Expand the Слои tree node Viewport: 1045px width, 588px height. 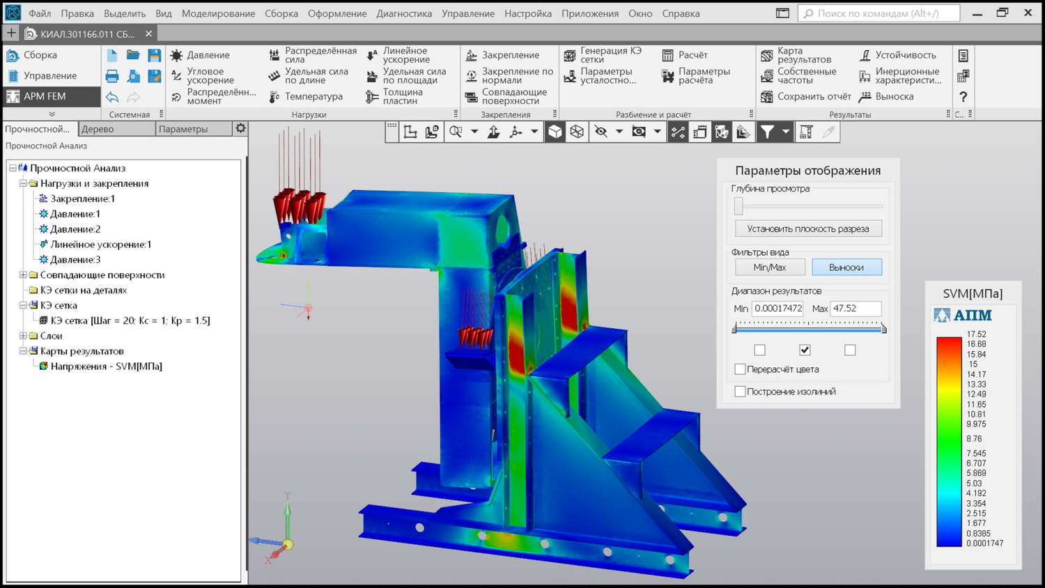click(x=23, y=336)
